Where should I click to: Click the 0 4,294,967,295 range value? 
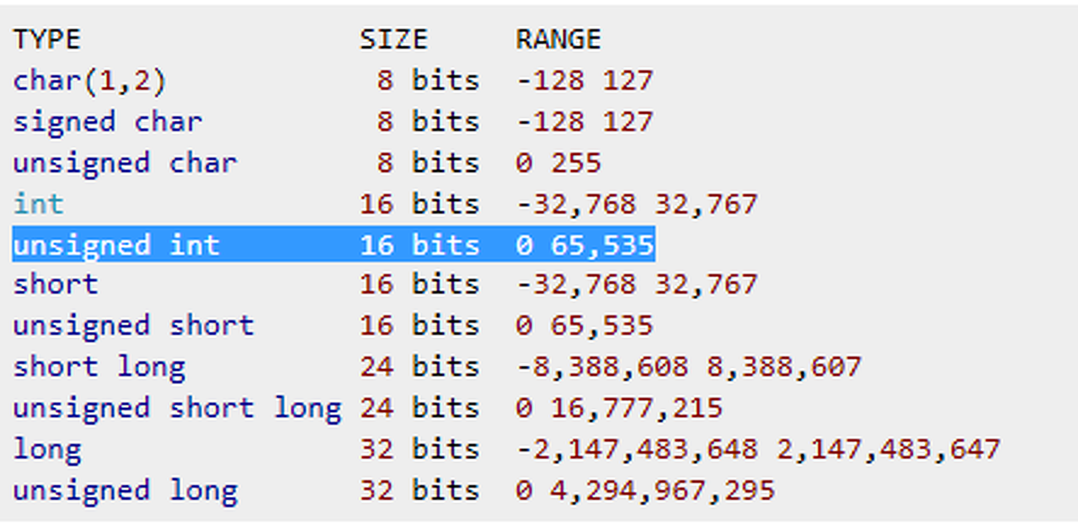[x=645, y=490]
